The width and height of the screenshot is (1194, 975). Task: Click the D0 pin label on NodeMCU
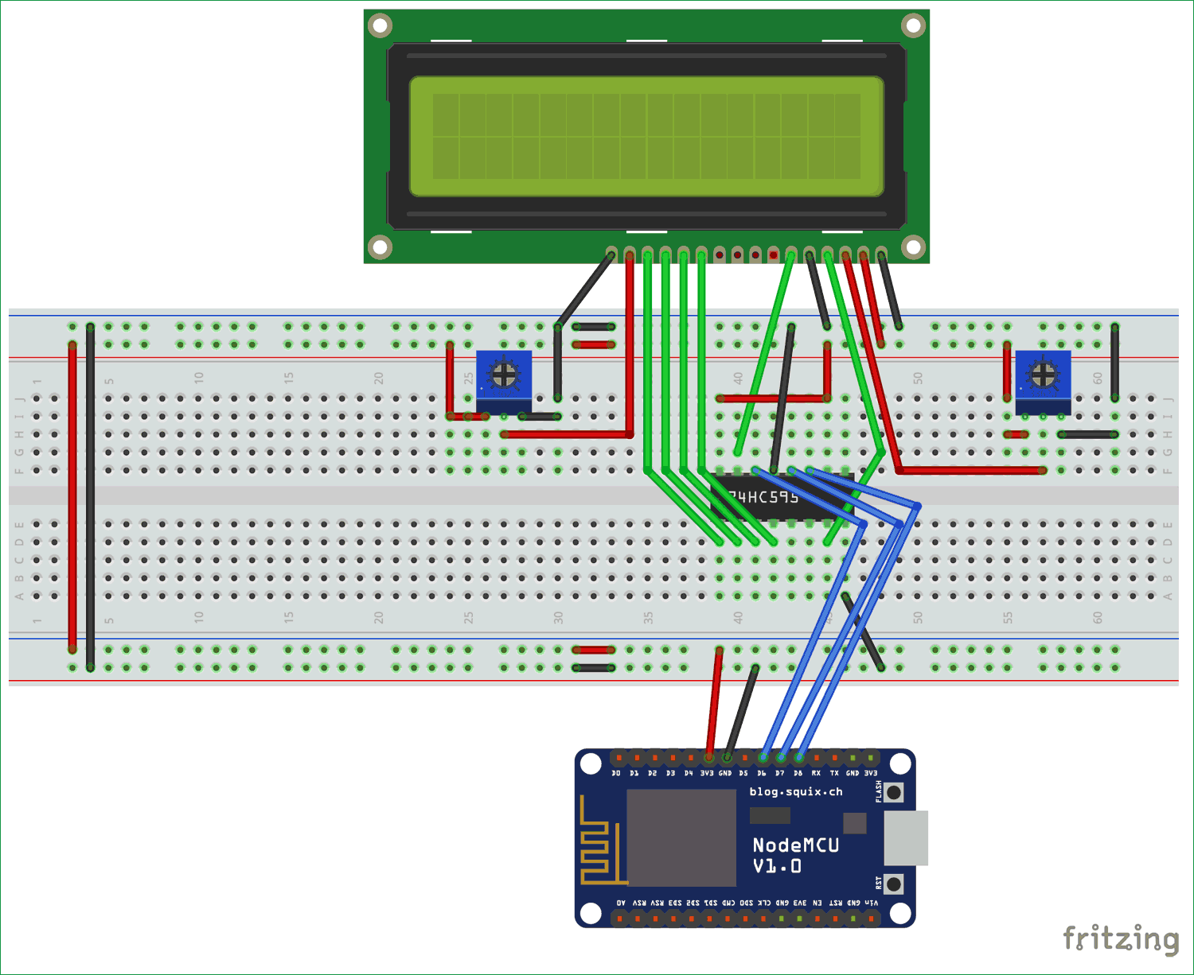[x=616, y=773]
